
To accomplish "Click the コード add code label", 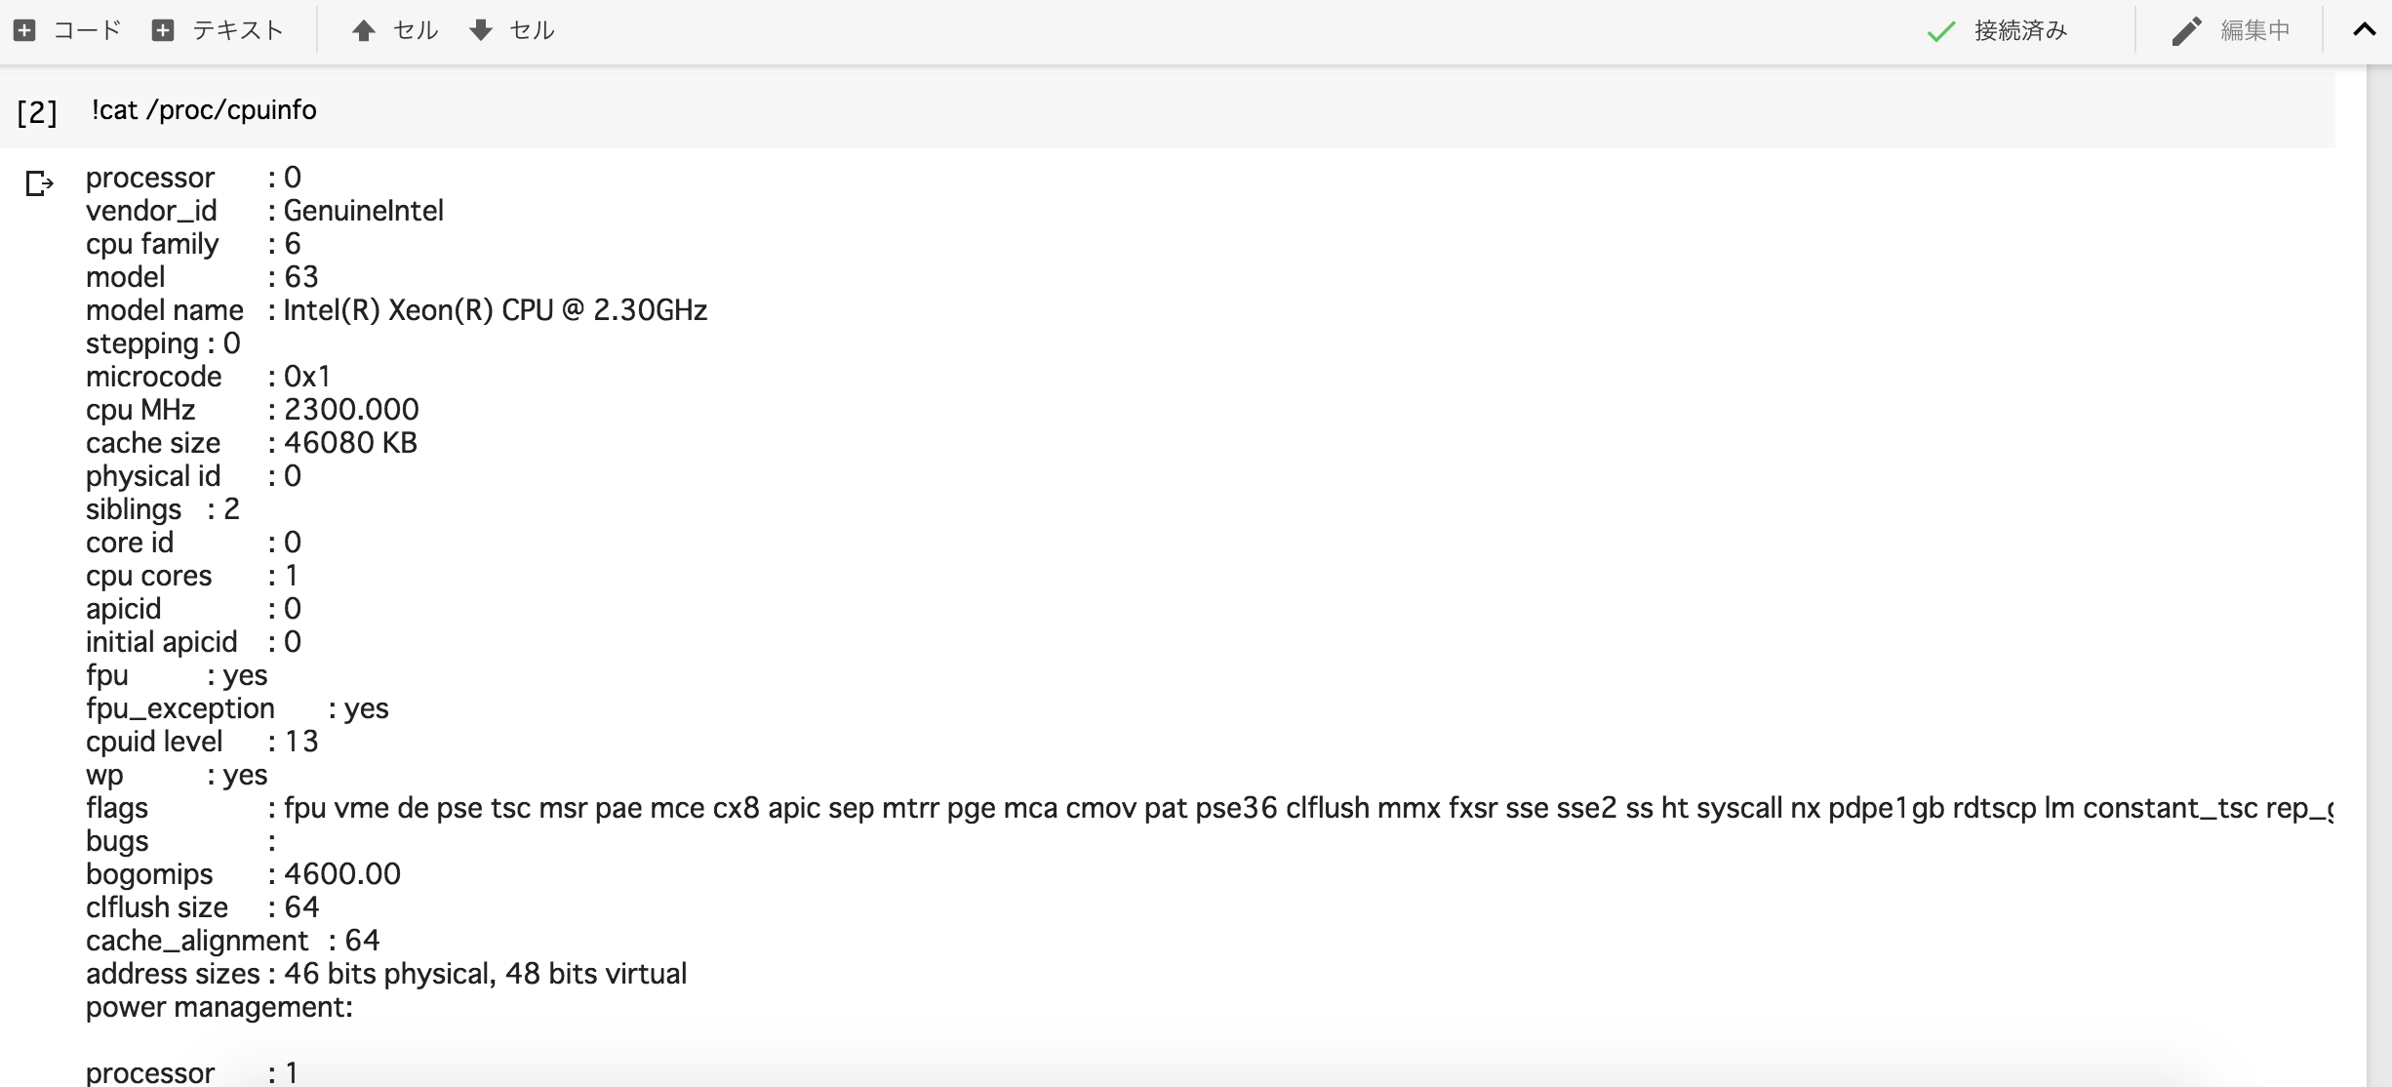I will pos(87,30).
